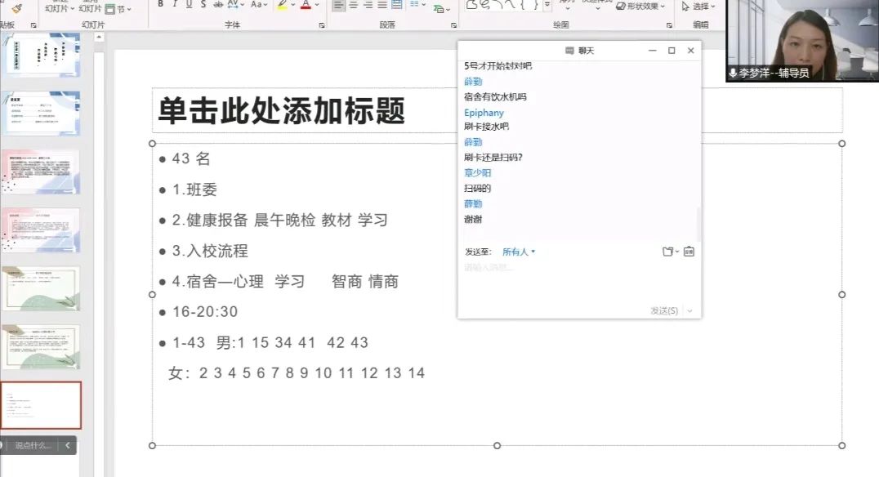The height and width of the screenshot is (477, 879).
Task: Click the file send icon in chat
Action: click(x=669, y=252)
